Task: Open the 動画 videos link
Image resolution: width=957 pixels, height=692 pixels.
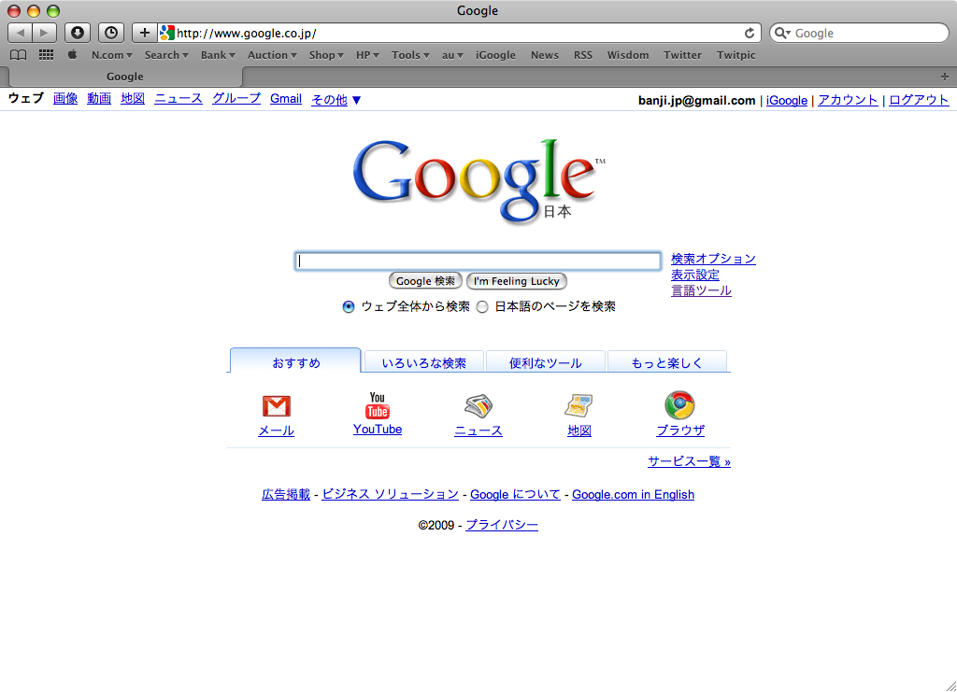Action: [99, 99]
